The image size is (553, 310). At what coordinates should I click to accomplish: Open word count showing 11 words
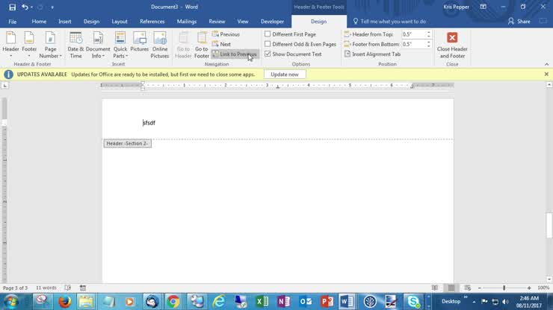pyautogui.click(x=46, y=288)
